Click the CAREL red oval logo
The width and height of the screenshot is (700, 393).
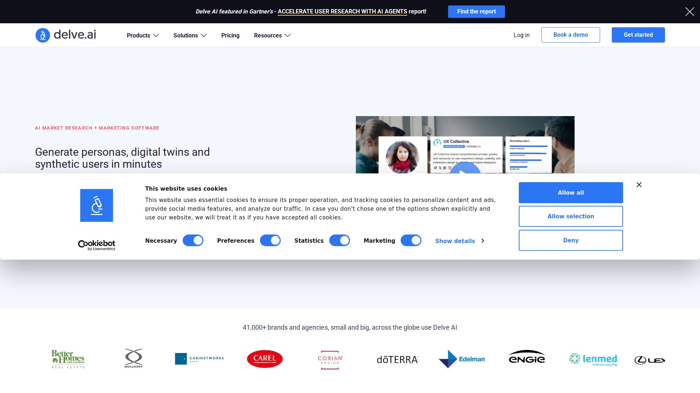265,359
